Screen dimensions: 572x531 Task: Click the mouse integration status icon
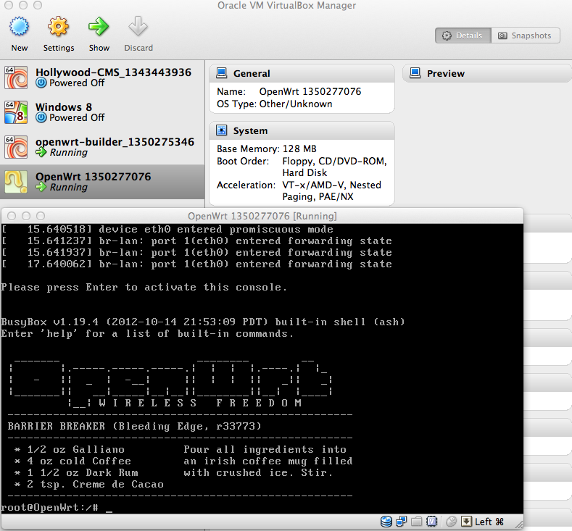451,522
